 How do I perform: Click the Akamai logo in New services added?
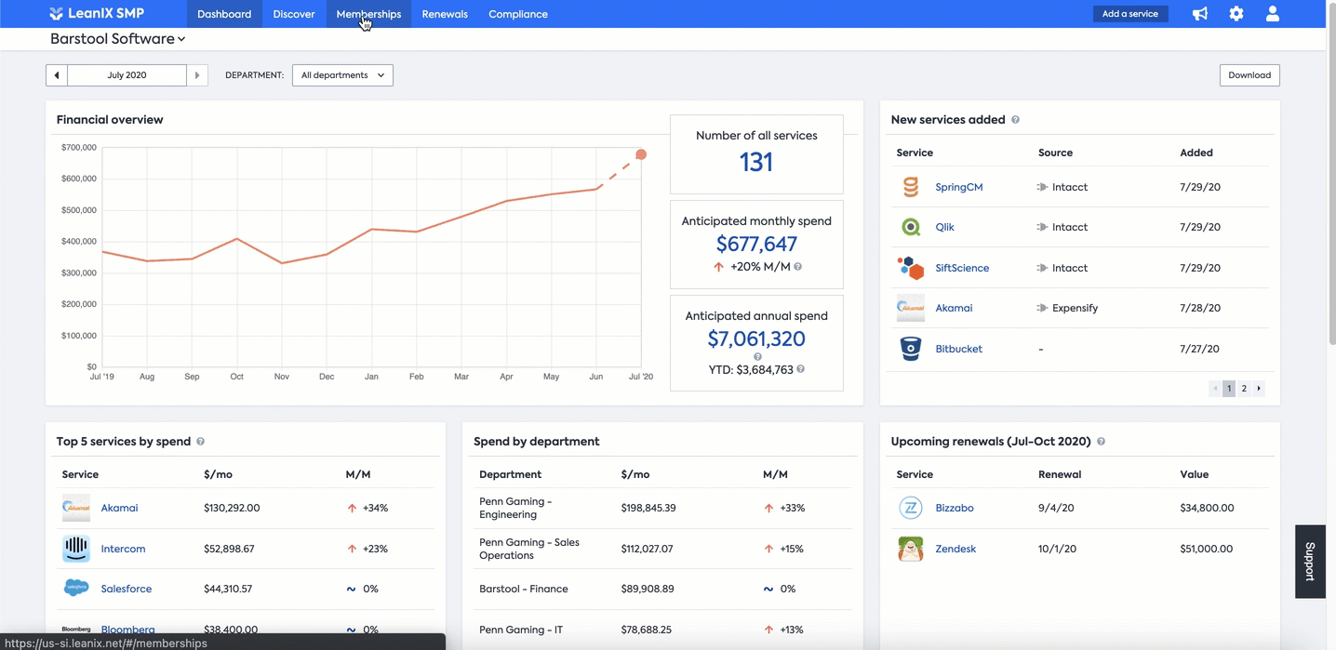pos(911,308)
